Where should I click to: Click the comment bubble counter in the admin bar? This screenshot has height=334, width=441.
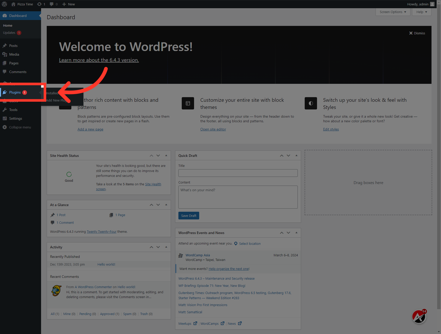(x=52, y=4)
